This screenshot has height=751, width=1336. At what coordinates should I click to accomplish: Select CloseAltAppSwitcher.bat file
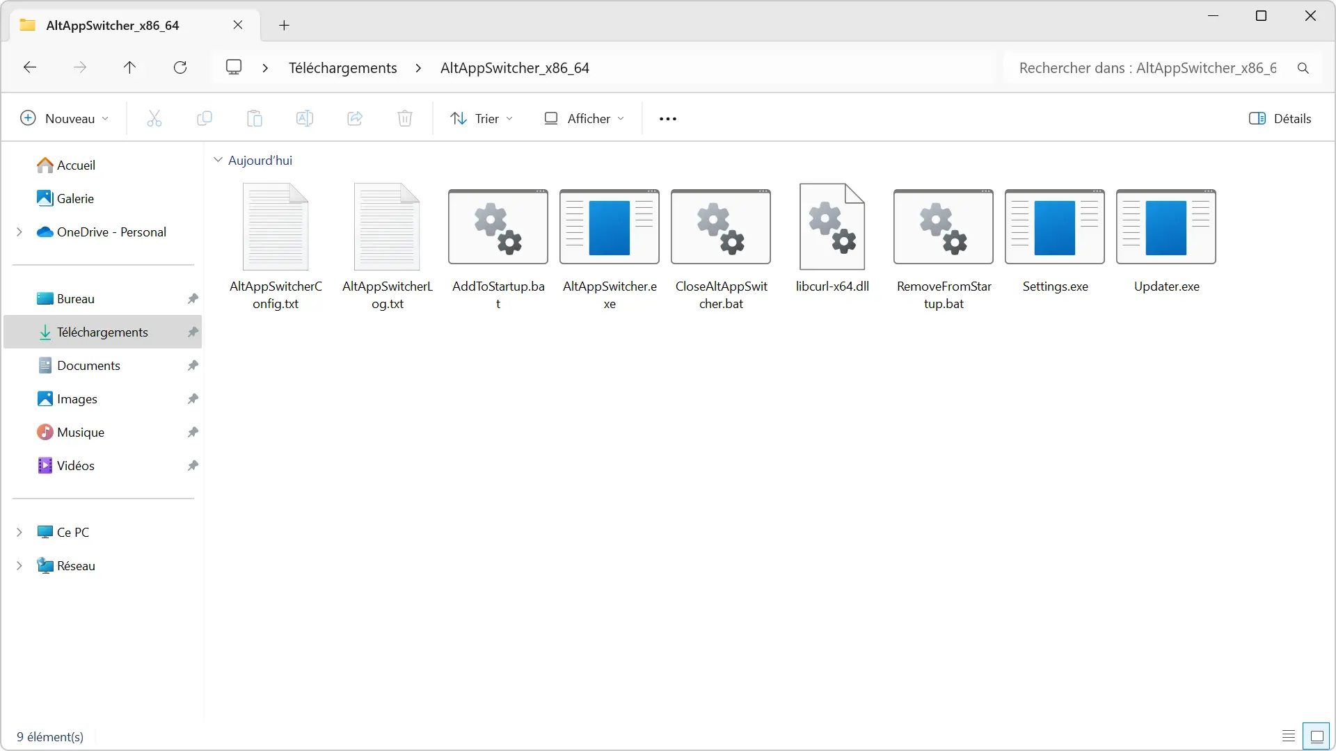pos(721,246)
